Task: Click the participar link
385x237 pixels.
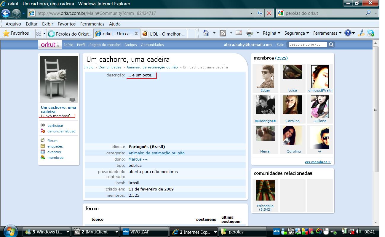Action: pyautogui.click(x=55, y=126)
